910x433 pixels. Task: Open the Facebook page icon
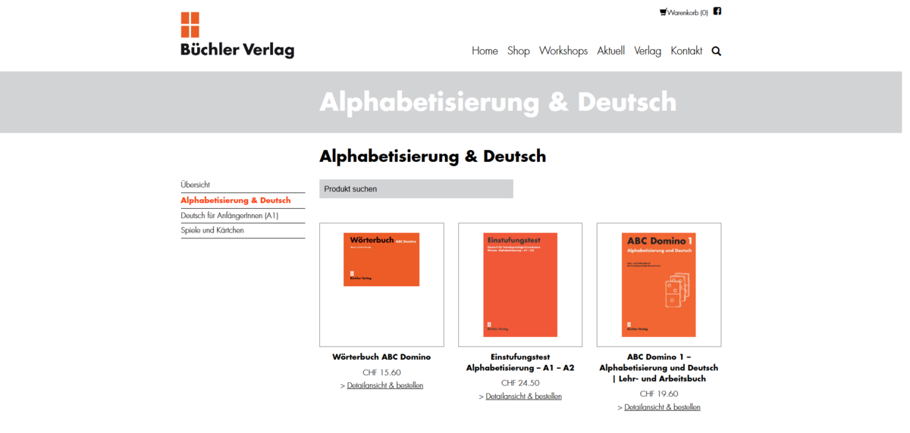click(x=717, y=11)
